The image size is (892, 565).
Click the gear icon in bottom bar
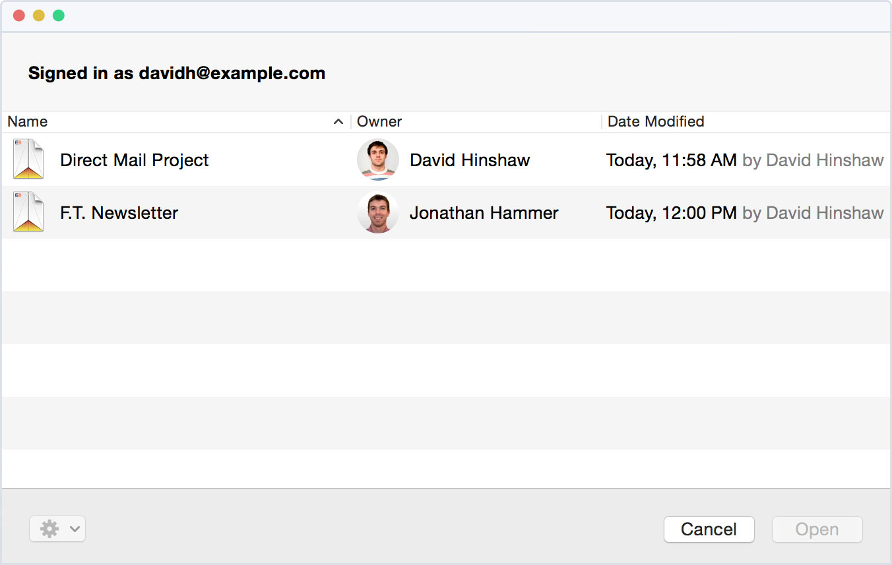tap(49, 529)
